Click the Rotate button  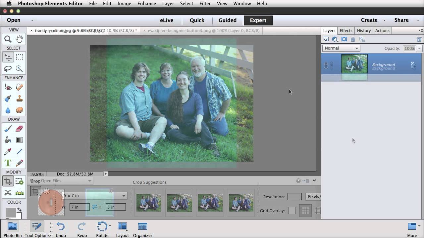[102, 229]
